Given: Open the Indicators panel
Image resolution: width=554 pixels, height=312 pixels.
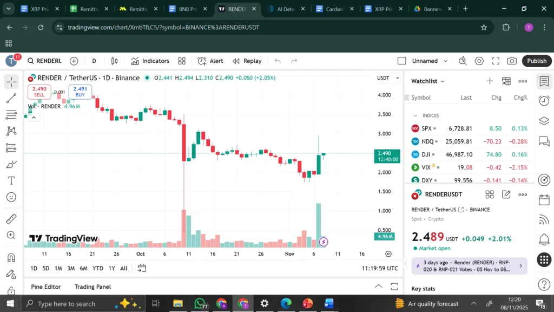Looking at the screenshot, I should pos(150,61).
